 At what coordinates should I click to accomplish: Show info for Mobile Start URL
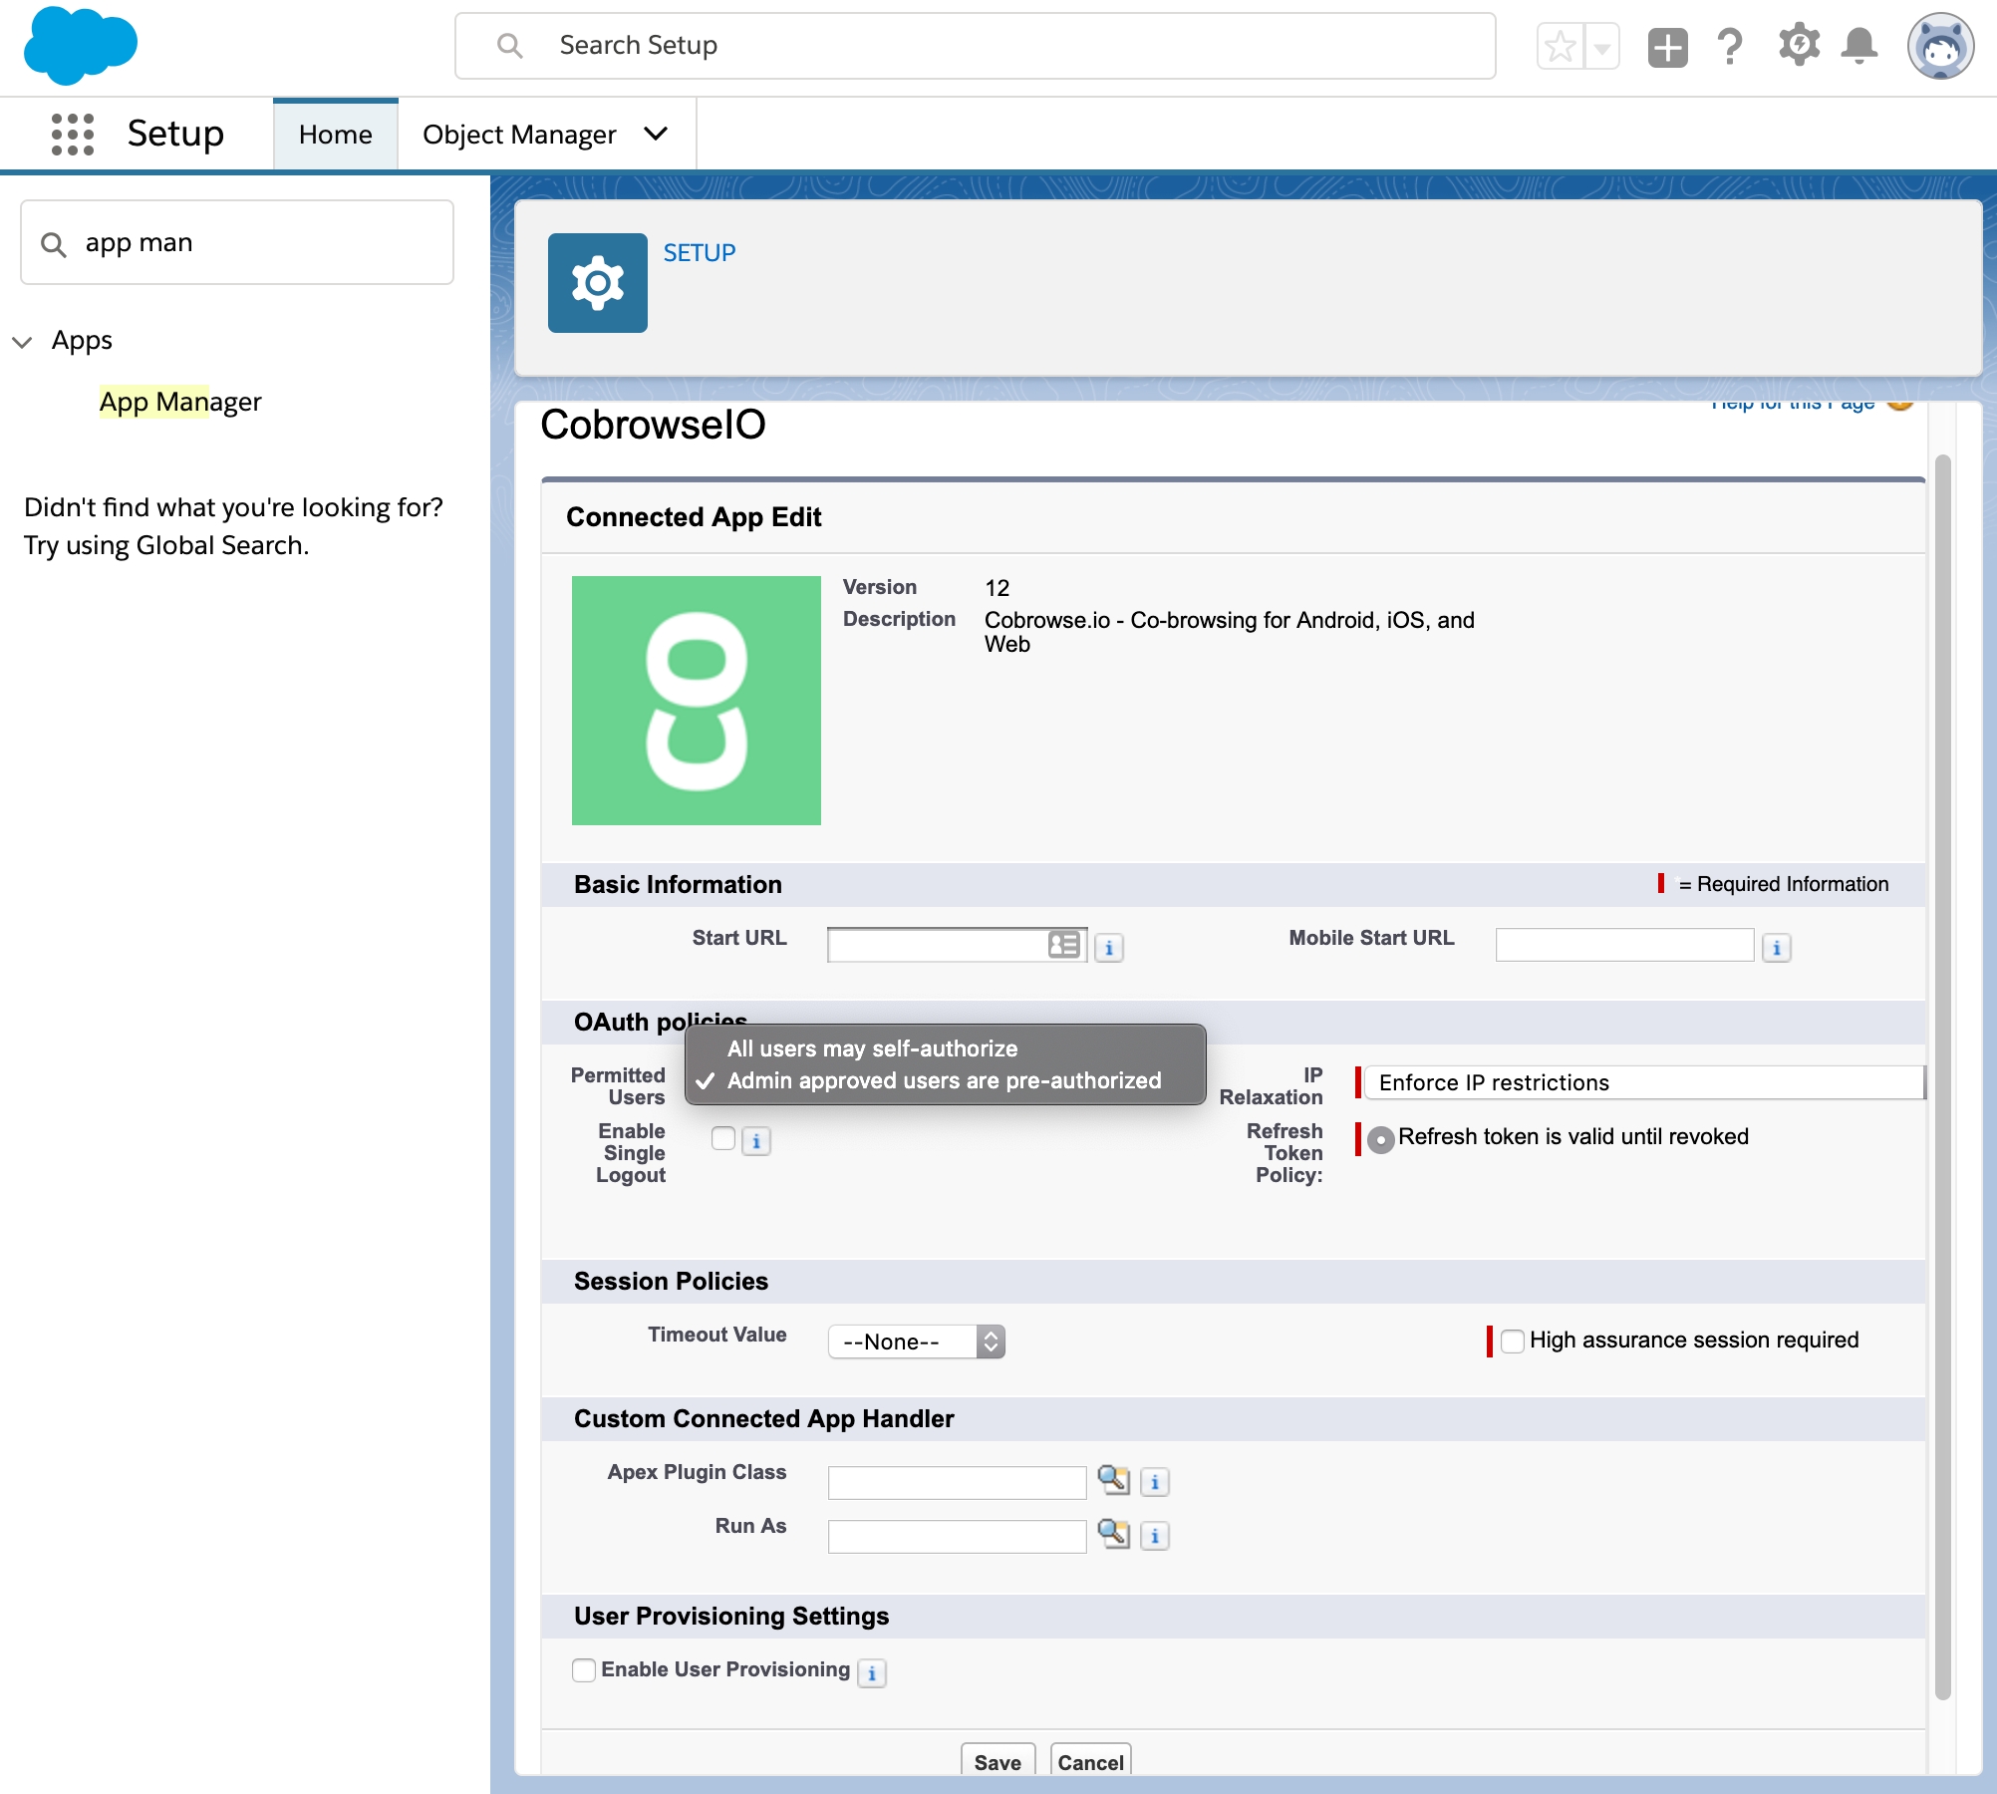coord(1777,948)
